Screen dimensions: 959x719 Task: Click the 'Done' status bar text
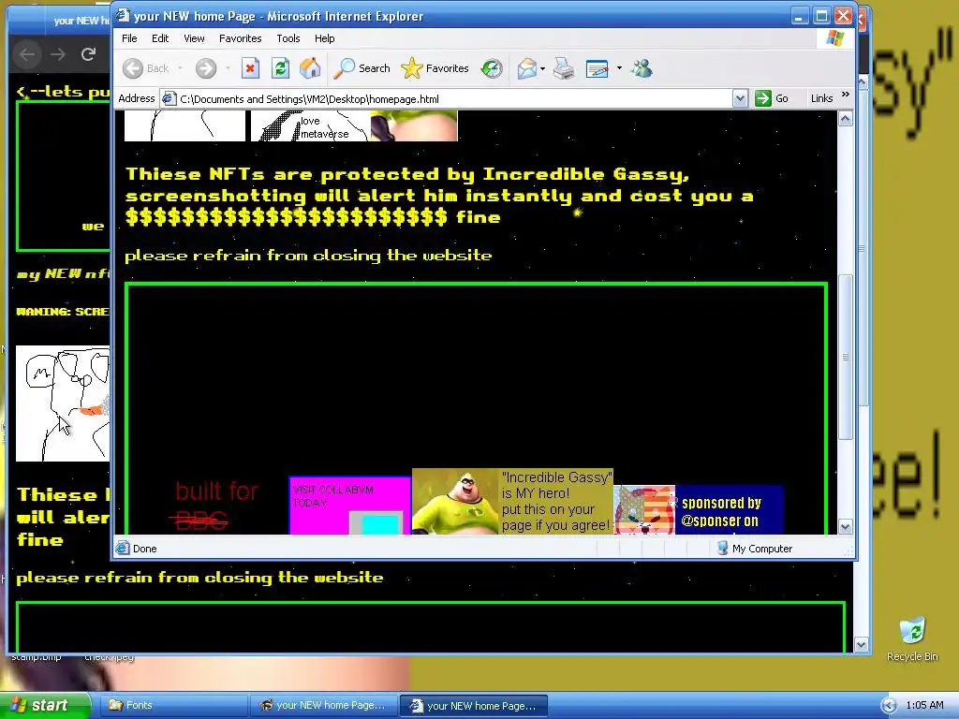145,549
